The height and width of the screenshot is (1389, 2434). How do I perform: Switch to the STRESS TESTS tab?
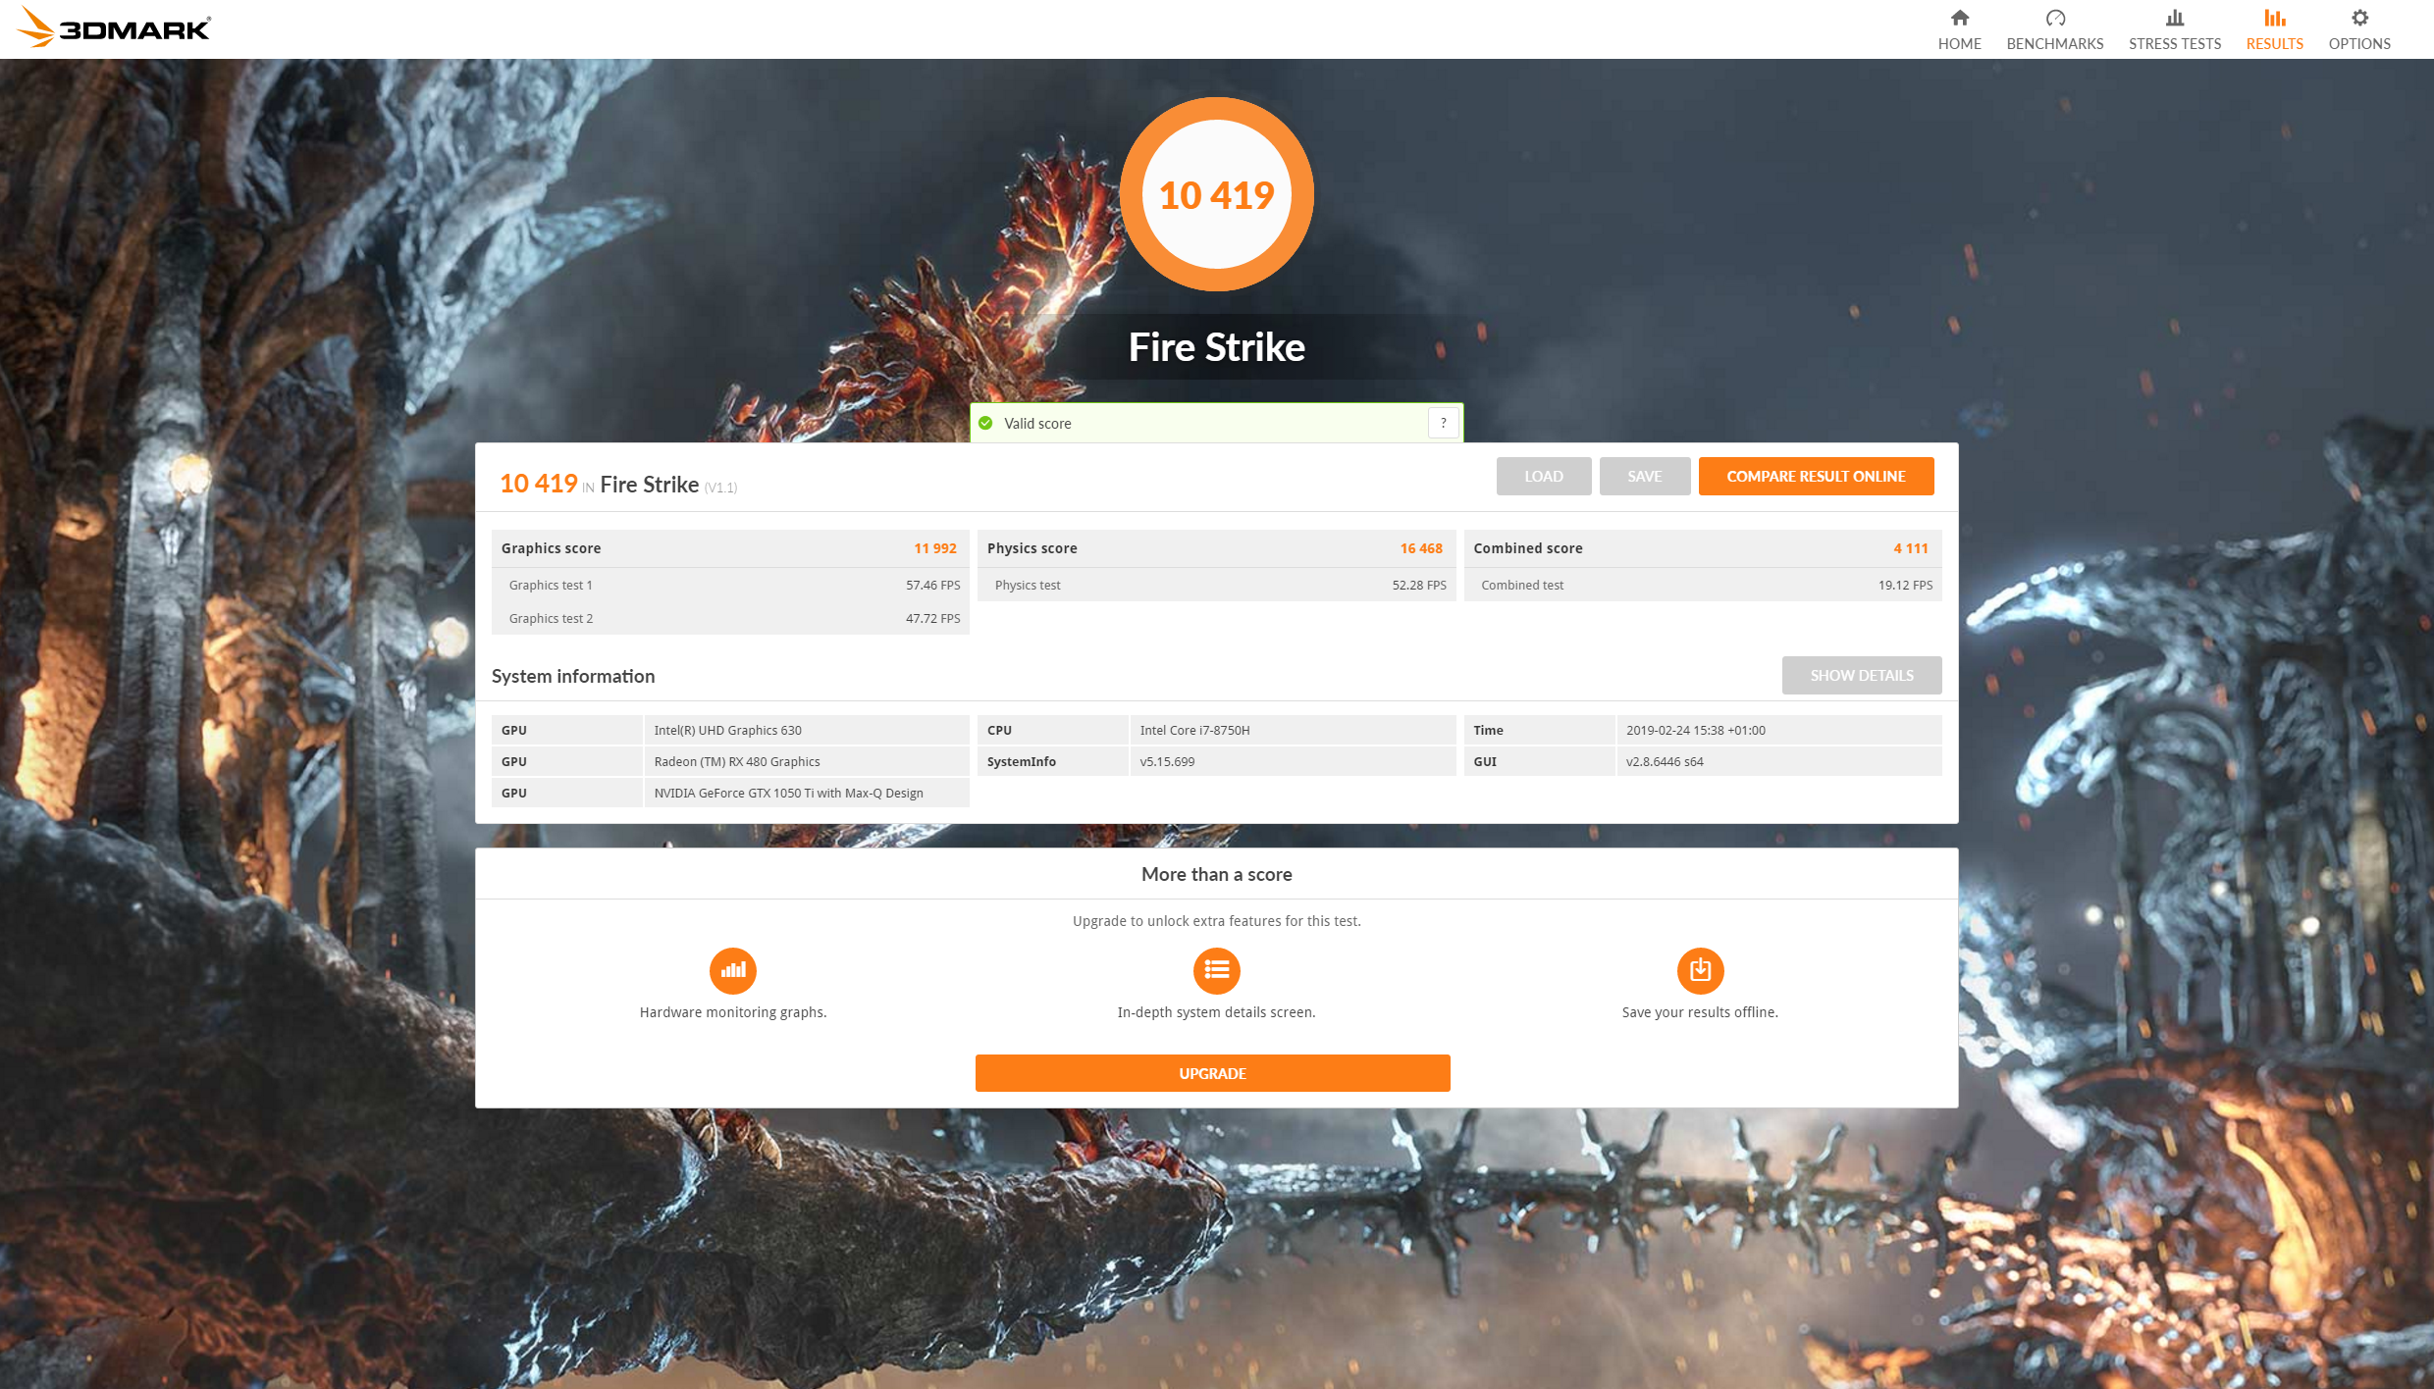point(2174,43)
